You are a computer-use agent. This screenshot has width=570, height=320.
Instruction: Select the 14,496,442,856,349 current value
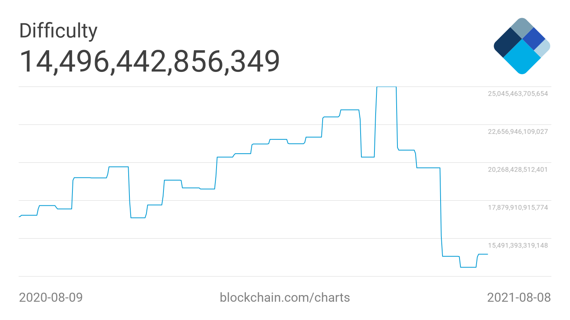150,62
